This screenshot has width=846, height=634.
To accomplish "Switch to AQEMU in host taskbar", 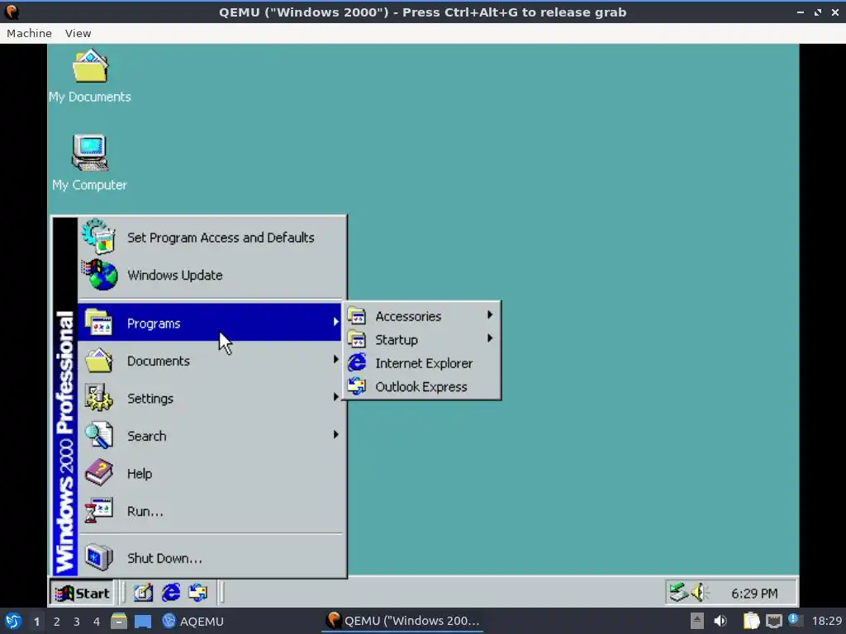I will 193,621.
